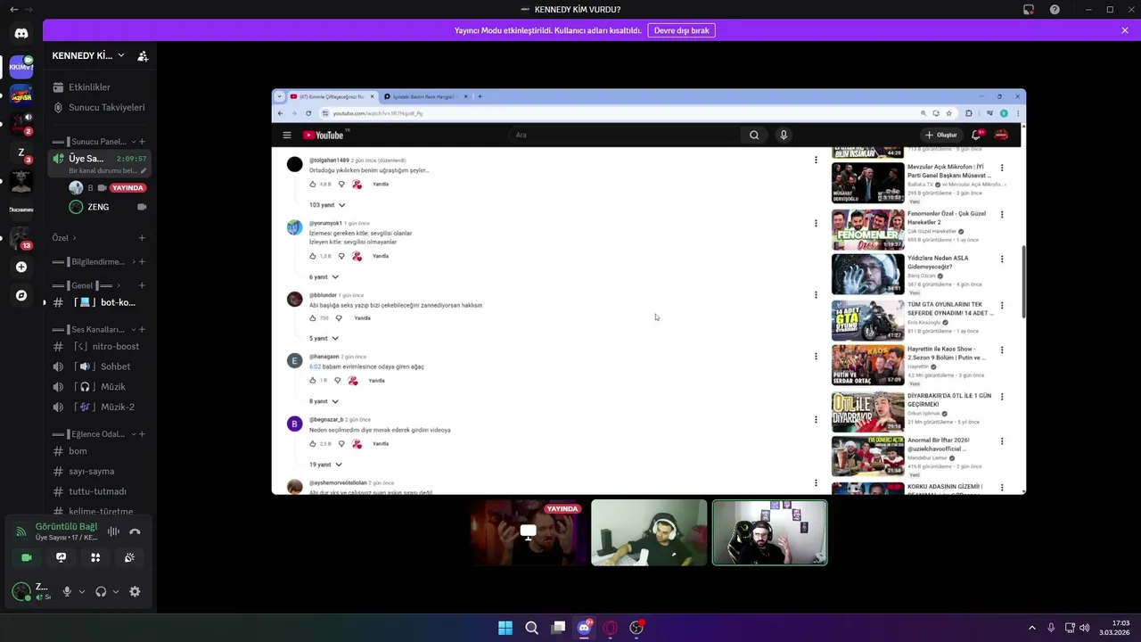Open the activities launcher icon
This screenshot has width=1141, height=642.
click(95, 557)
